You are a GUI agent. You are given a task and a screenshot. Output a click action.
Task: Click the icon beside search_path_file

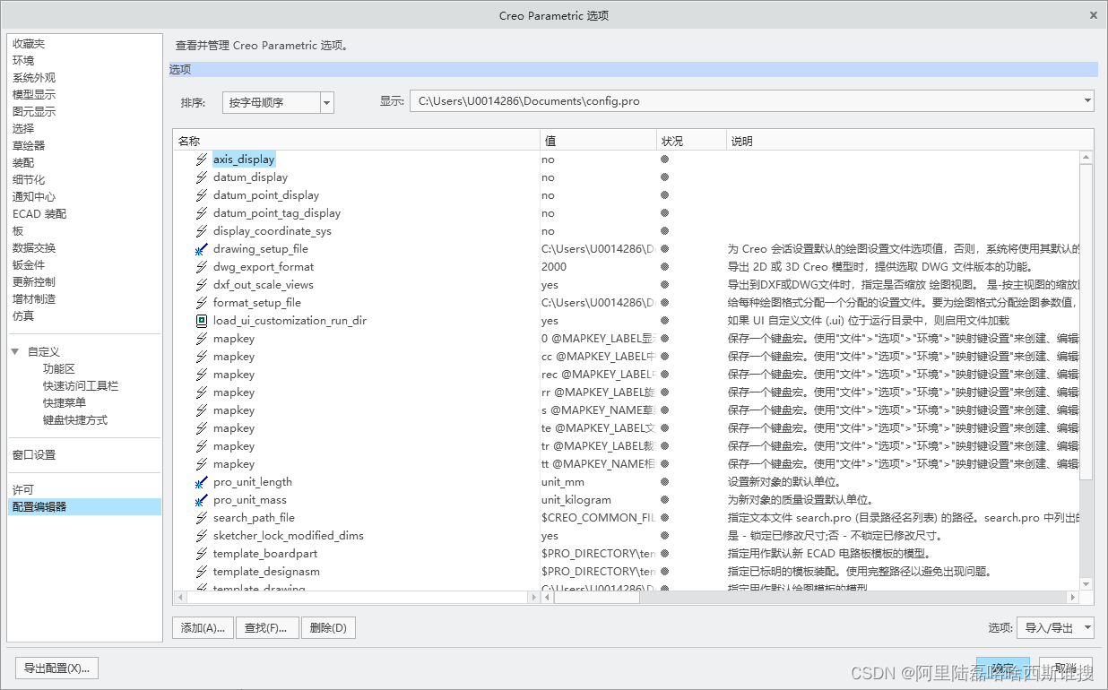[202, 518]
